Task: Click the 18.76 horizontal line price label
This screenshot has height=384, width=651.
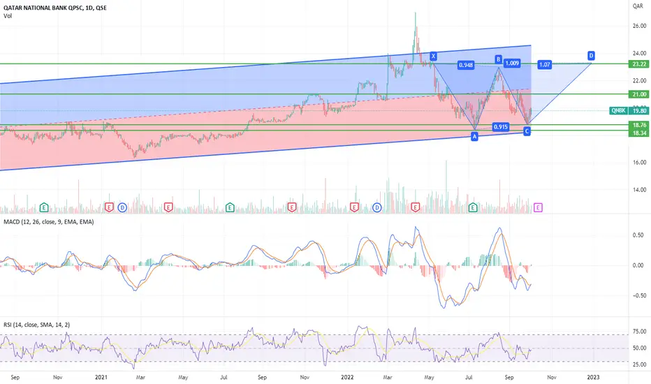Action: point(639,125)
